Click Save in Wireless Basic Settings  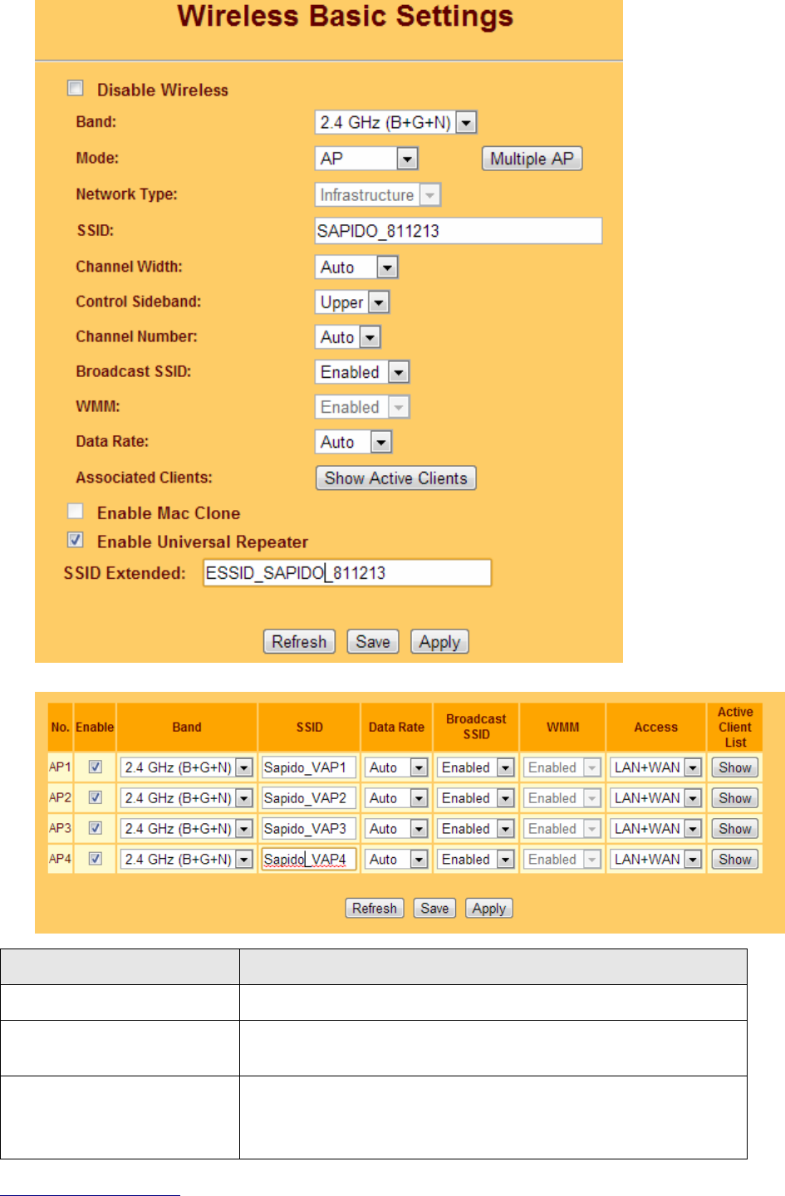[373, 642]
